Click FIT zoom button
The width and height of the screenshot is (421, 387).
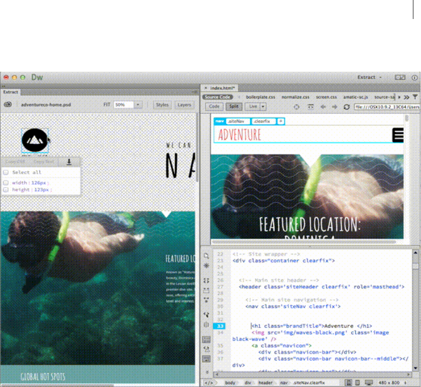point(107,105)
